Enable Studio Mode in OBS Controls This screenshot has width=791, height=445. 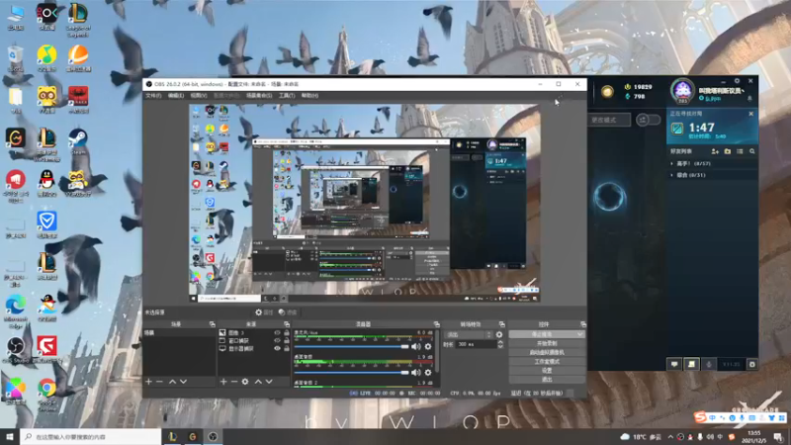click(547, 362)
